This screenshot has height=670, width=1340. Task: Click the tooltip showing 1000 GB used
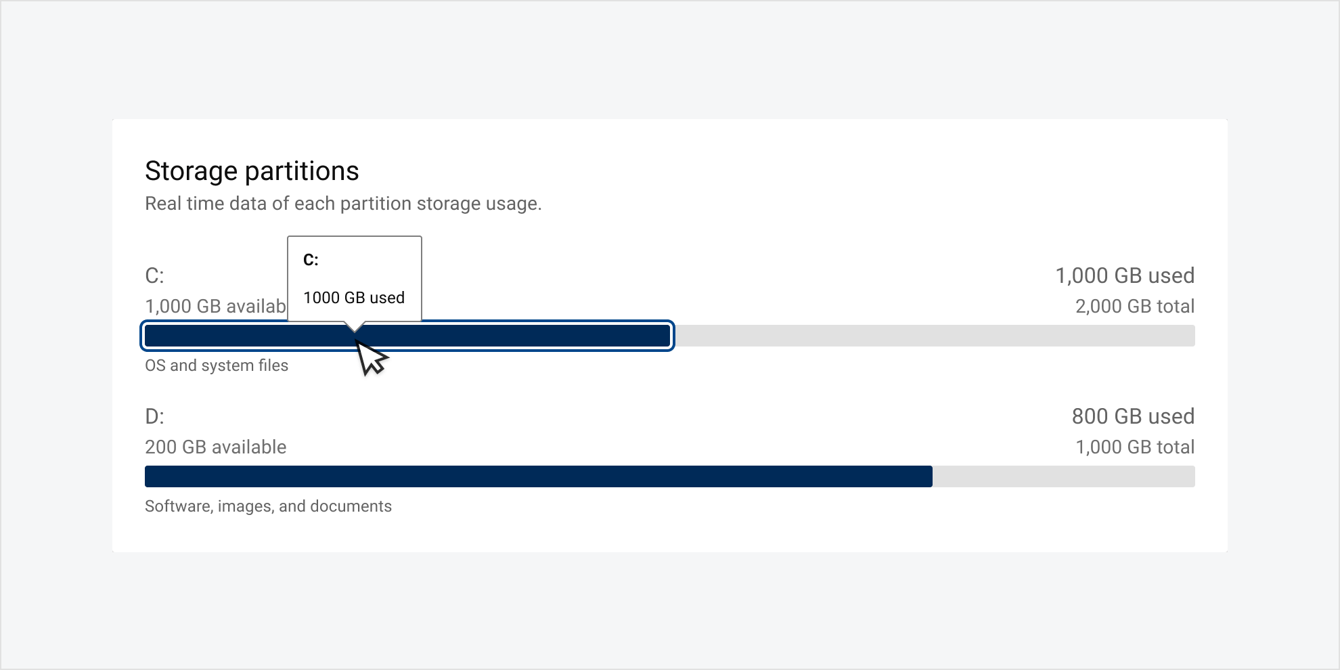coord(354,279)
